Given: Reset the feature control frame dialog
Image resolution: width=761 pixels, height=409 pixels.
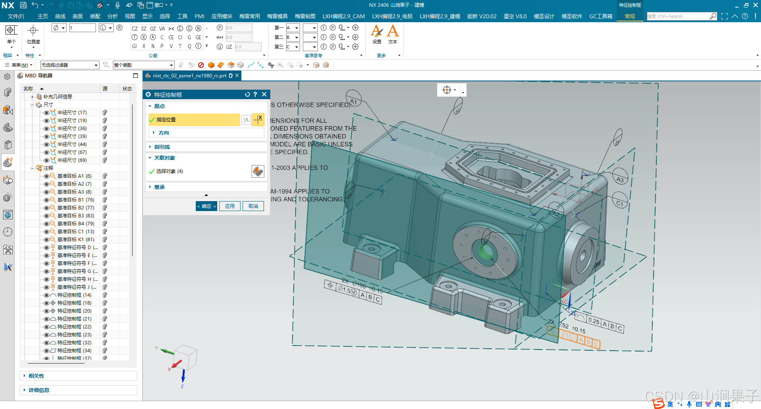Looking at the screenshot, I should pyautogui.click(x=247, y=94).
